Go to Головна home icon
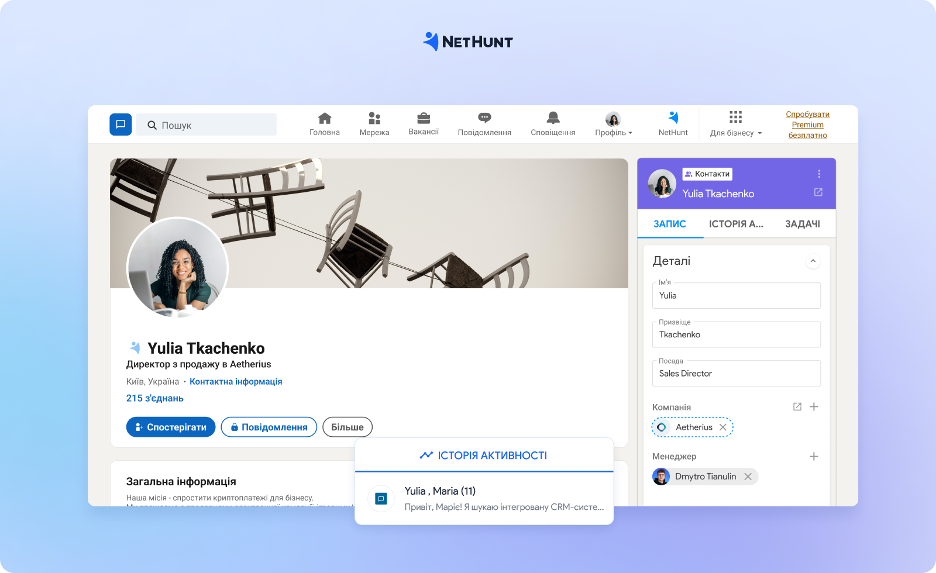This screenshot has width=936, height=573. [x=325, y=118]
